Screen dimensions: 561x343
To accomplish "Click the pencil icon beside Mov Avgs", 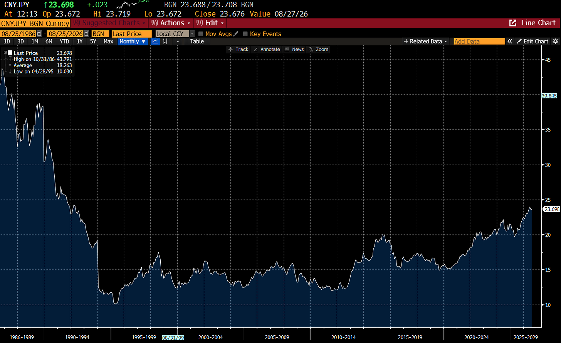I will click(x=236, y=34).
